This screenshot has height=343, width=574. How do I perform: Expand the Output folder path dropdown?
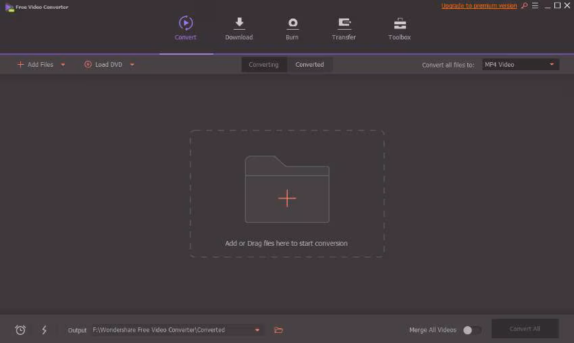[x=257, y=330]
